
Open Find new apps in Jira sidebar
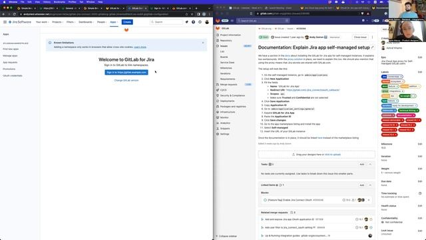11,49
